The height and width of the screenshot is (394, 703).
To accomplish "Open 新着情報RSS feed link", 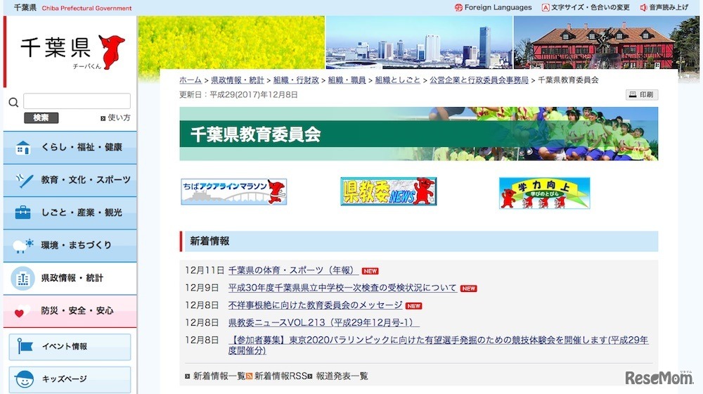I will point(280,376).
